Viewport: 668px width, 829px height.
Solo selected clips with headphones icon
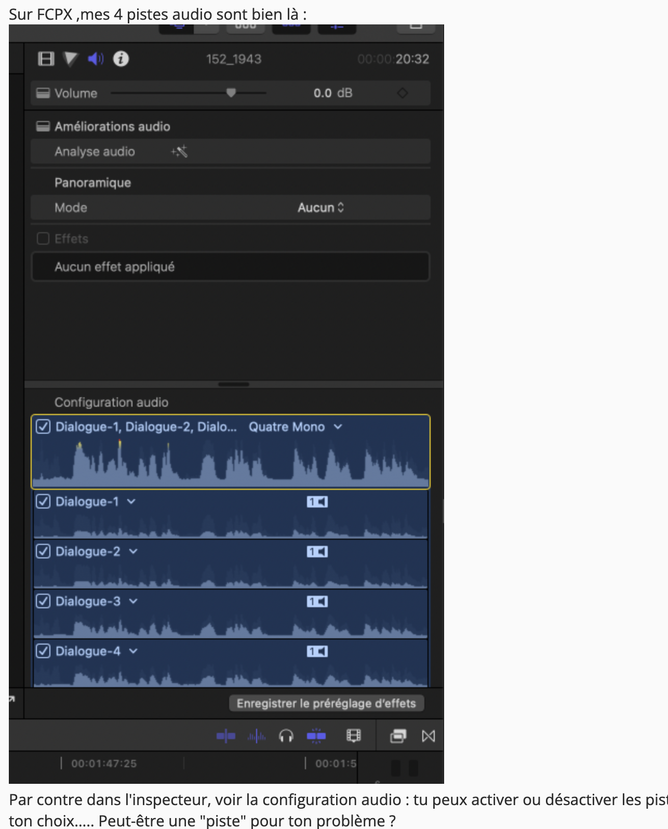[286, 736]
